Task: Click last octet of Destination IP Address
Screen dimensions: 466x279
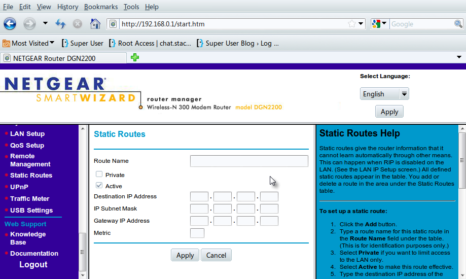Action: coord(269,197)
